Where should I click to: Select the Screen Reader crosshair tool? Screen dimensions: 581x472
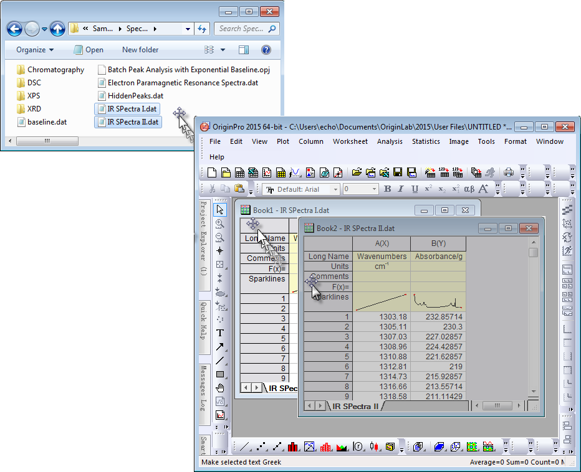coord(220,251)
